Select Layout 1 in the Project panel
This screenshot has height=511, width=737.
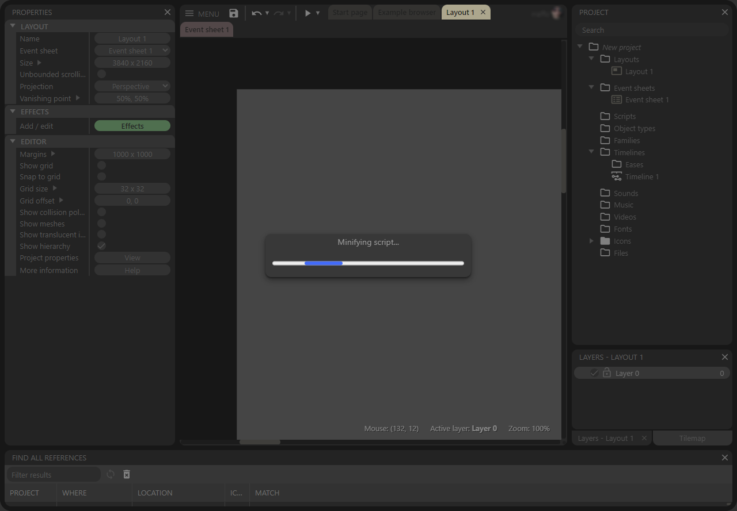[637, 71]
